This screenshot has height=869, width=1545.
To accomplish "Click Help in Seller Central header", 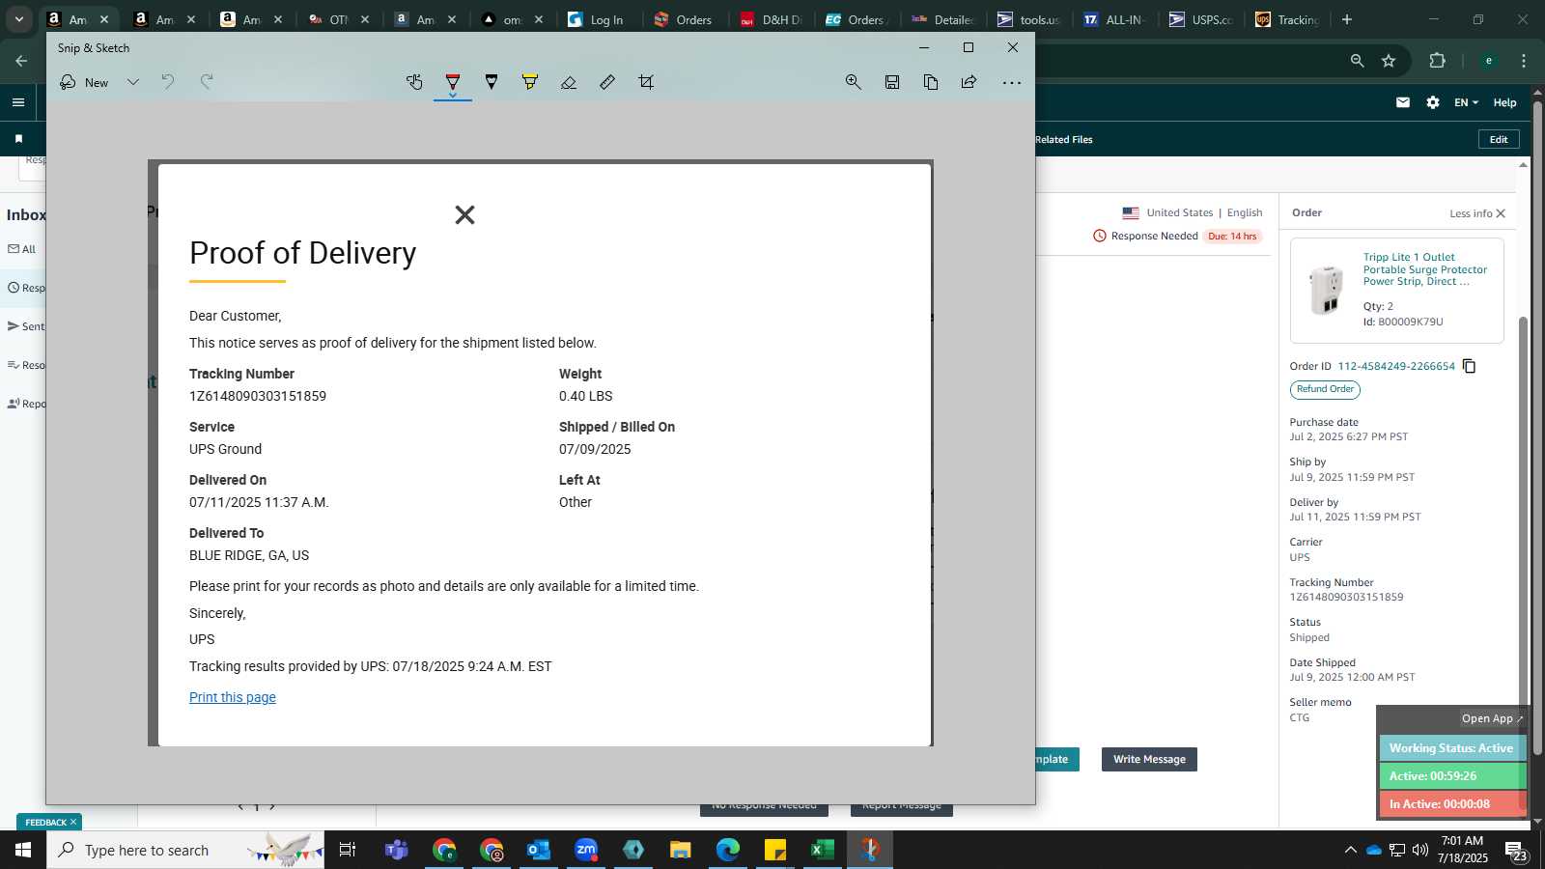I will point(1504,102).
